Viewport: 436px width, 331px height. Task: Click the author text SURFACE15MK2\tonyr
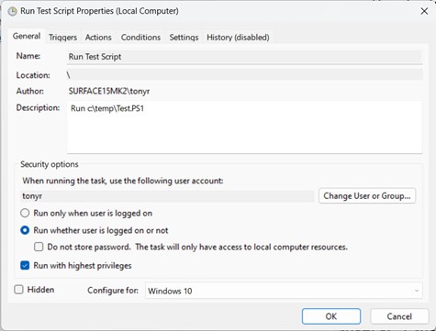pyautogui.click(x=109, y=91)
